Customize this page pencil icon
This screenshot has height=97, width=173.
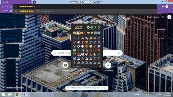click(x=169, y=88)
